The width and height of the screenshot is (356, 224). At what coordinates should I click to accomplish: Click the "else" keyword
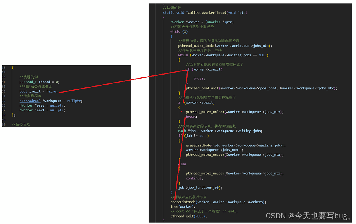(182, 164)
